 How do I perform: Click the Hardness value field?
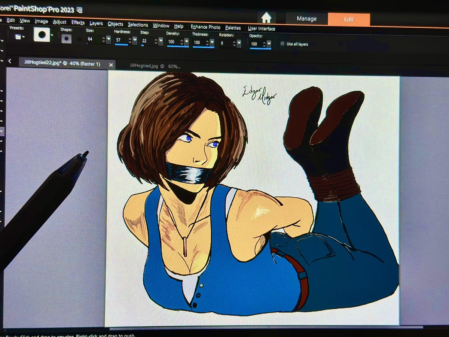click(x=122, y=40)
